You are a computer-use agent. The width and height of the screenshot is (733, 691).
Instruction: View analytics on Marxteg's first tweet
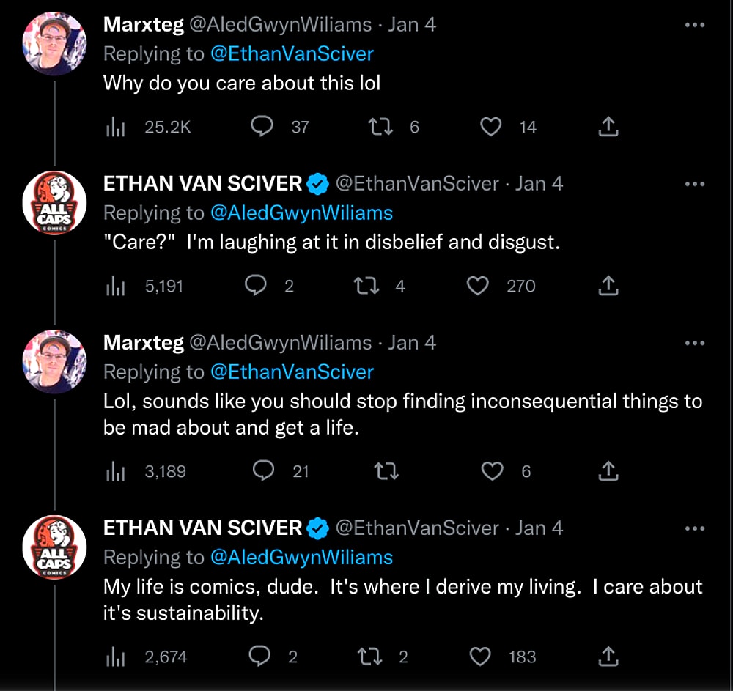click(x=115, y=126)
